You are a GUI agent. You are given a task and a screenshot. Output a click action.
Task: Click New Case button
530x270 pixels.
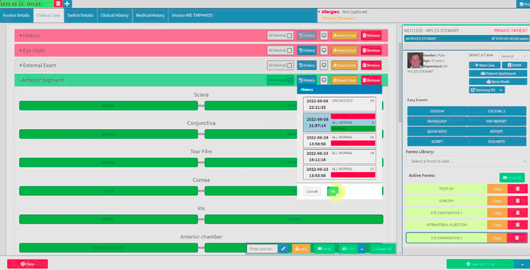[485, 65]
